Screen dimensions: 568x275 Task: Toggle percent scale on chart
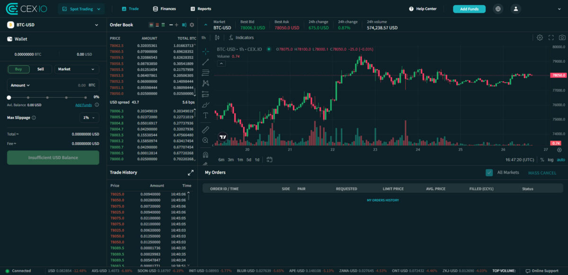pyautogui.click(x=542, y=160)
